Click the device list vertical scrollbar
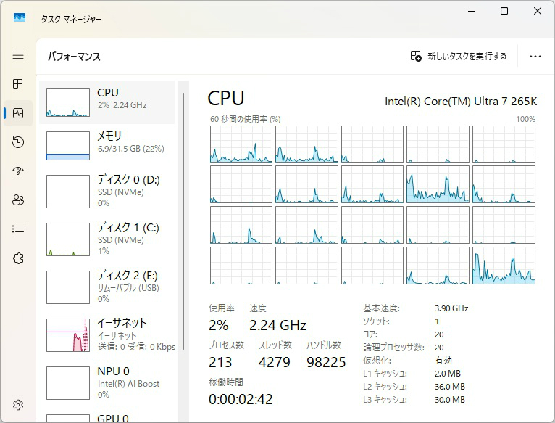 (184, 218)
